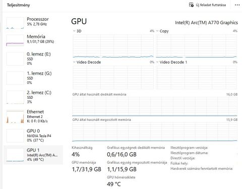Open the 1. lemez (G:) entry
This screenshot has height=189, width=242.
click(33, 78)
